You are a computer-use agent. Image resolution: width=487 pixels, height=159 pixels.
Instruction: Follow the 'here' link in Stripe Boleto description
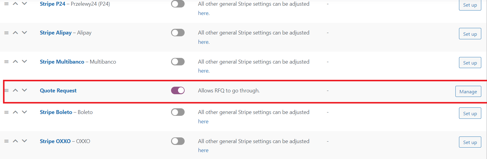pyautogui.click(x=203, y=121)
